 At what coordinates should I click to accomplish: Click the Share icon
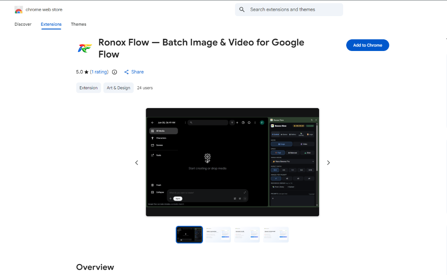pyautogui.click(x=126, y=72)
